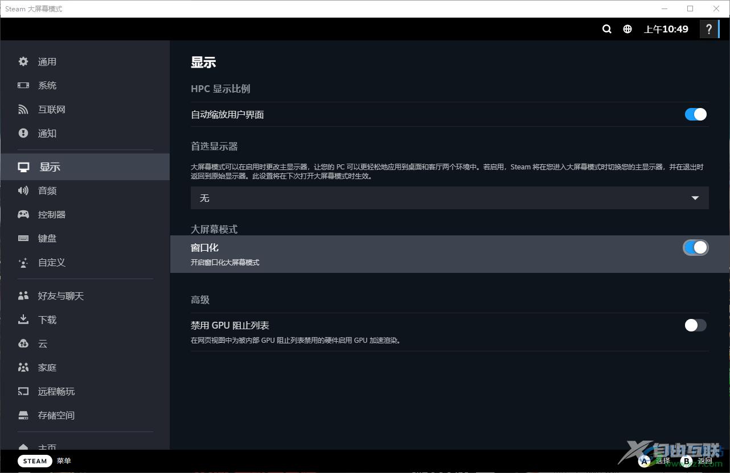This screenshot has width=730, height=473.
Task: Open the 下载 settings section
Action: pos(85,320)
